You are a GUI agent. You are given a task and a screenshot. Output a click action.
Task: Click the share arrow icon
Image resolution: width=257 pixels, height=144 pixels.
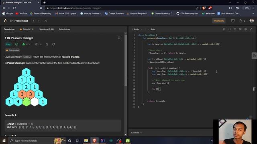pos(53,44)
